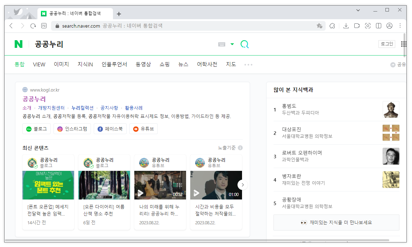Open the 지식iN tab
The width and height of the screenshot is (412, 247).
coord(85,64)
